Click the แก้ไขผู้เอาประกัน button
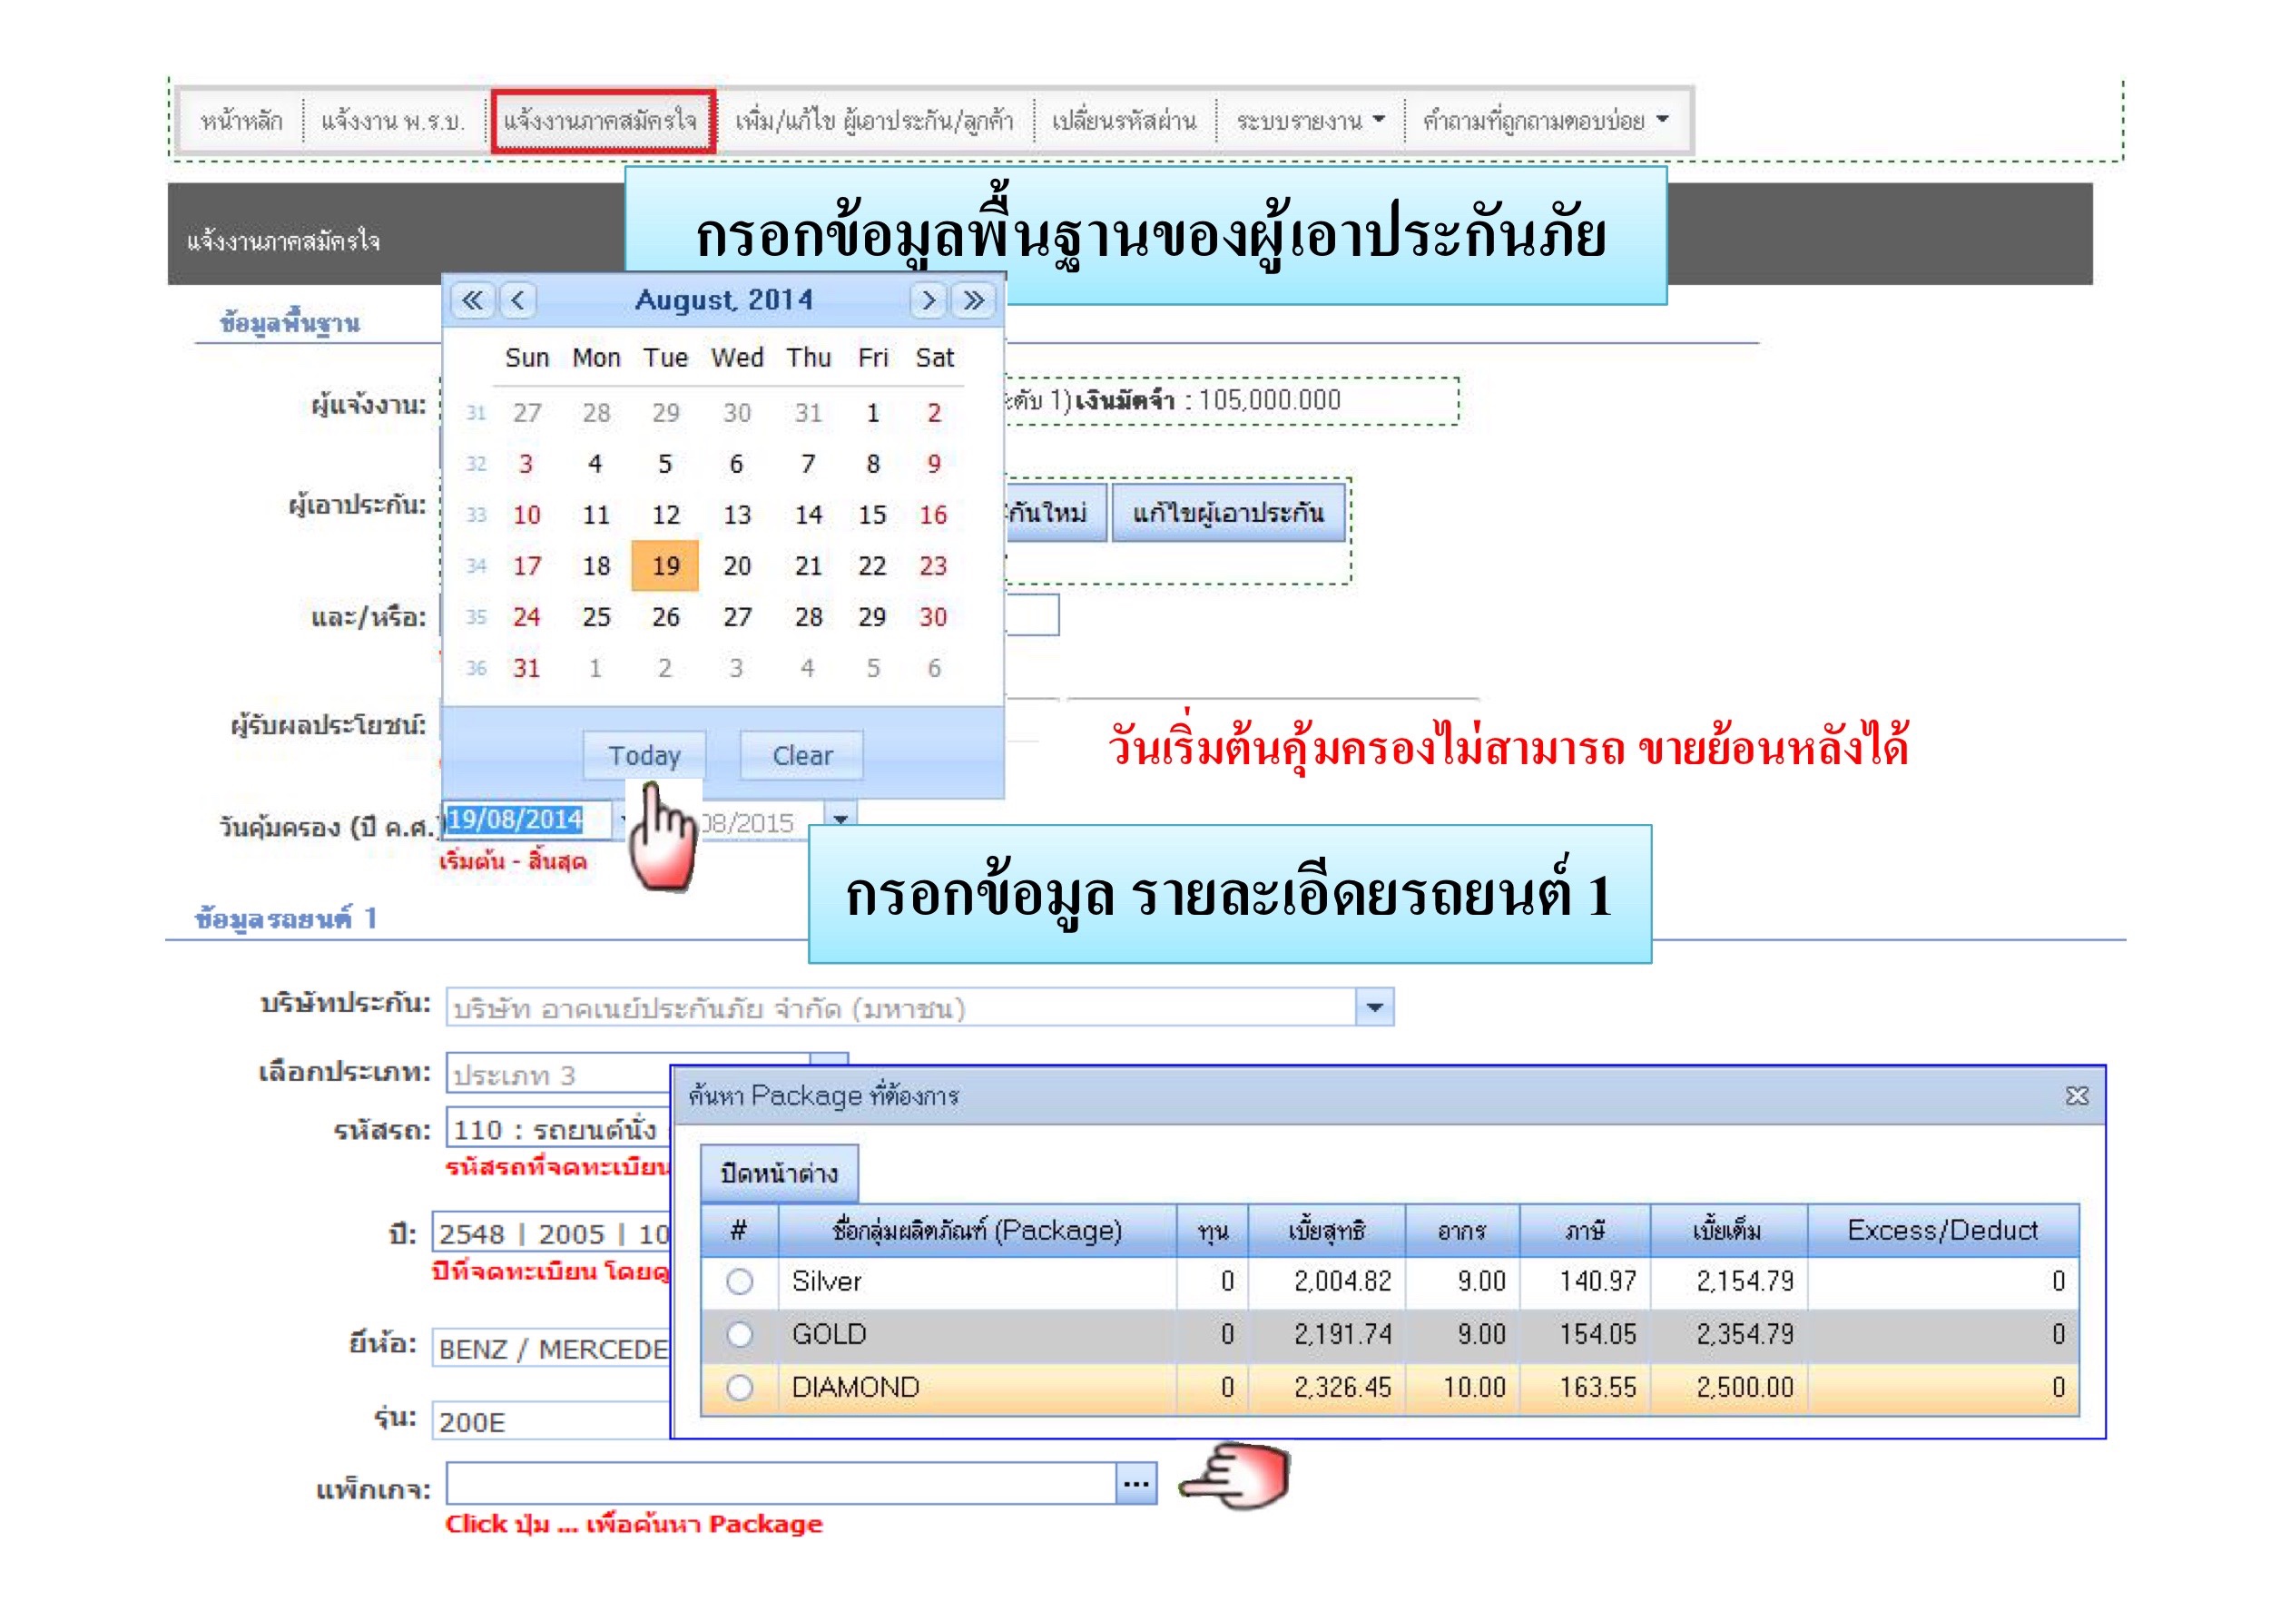The height and width of the screenshot is (1620, 2290). tap(1228, 513)
